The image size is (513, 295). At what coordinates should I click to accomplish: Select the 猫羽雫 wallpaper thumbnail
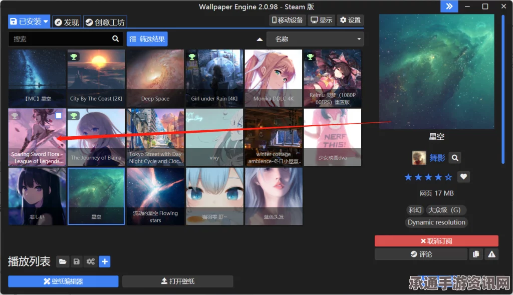(x=214, y=196)
